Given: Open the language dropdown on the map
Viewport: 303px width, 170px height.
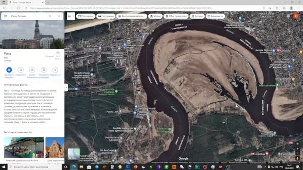Looking at the screenshot, I should tap(71, 16).
